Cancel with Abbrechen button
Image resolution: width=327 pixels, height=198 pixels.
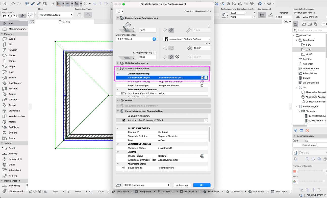pyautogui.click(x=182, y=185)
